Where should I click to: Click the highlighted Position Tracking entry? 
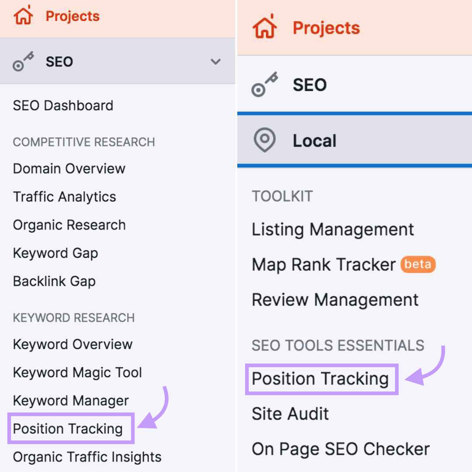pyautogui.click(x=71, y=429)
